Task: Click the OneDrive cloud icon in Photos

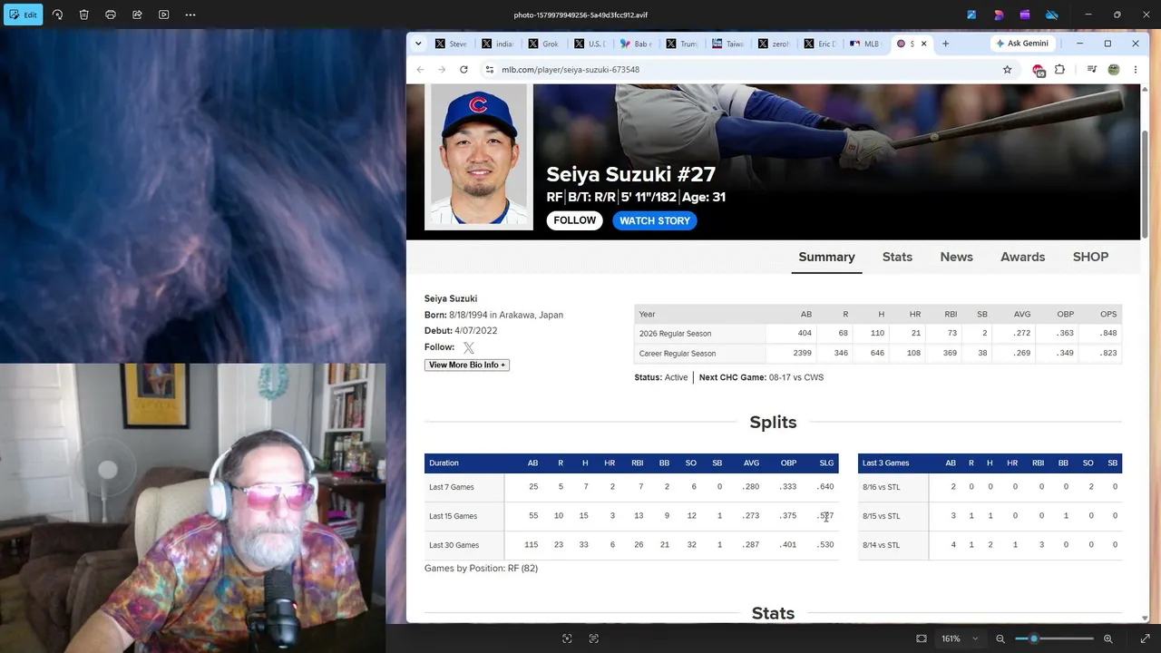Action: pyautogui.click(x=1052, y=15)
